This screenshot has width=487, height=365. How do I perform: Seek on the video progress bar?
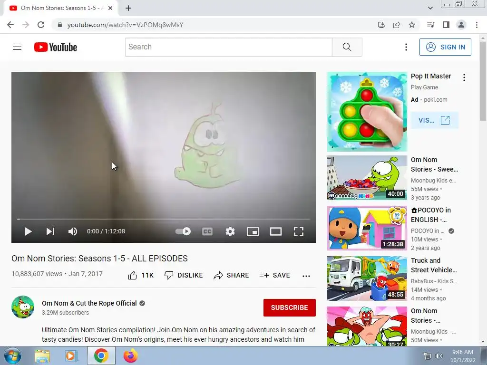point(164,219)
